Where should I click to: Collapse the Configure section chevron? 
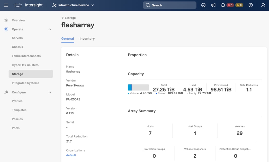click(x=50, y=92)
